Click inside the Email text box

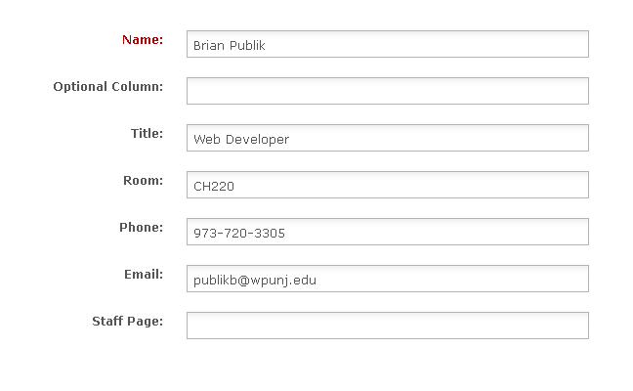(387, 279)
